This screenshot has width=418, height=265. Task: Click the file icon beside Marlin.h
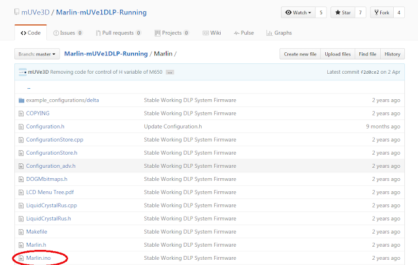click(21, 245)
